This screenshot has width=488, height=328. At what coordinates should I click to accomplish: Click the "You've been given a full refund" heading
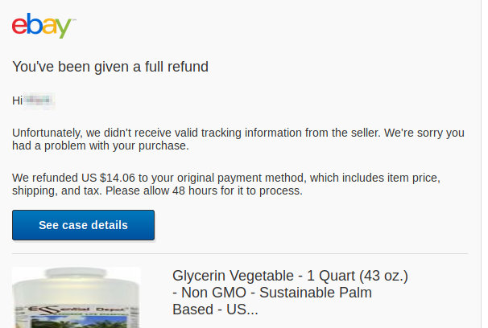[x=110, y=67]
